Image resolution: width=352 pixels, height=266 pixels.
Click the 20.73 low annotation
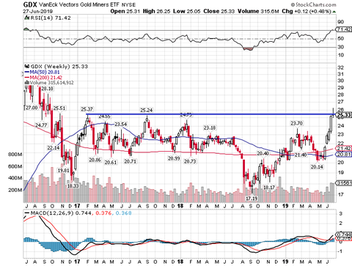tap(190, 161)
